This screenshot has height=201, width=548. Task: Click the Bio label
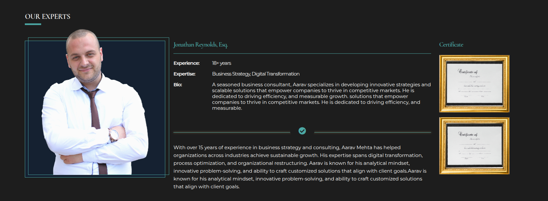pyautogui.click(x=178, y=85)
